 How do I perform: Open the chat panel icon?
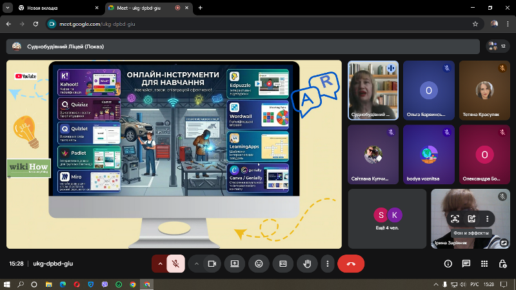click(466, 264)
